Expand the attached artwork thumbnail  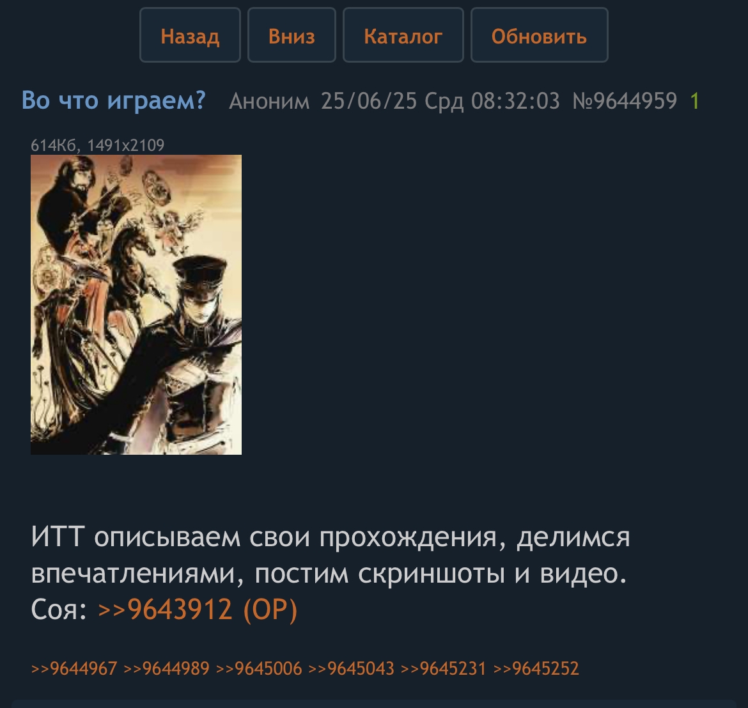[136, 304]
